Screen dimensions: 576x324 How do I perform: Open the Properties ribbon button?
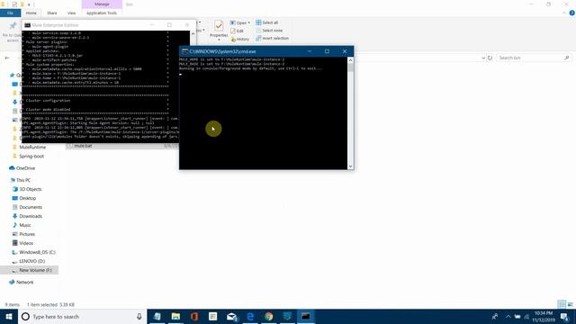pos(219,29)
